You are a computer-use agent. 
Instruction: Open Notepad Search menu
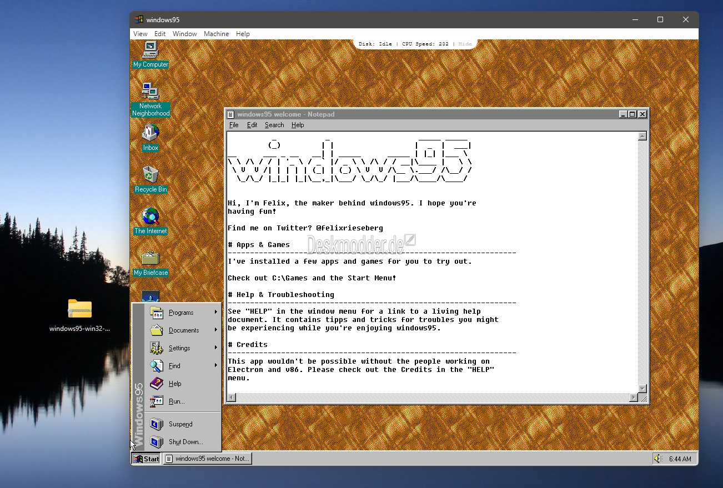pos(274,125)
